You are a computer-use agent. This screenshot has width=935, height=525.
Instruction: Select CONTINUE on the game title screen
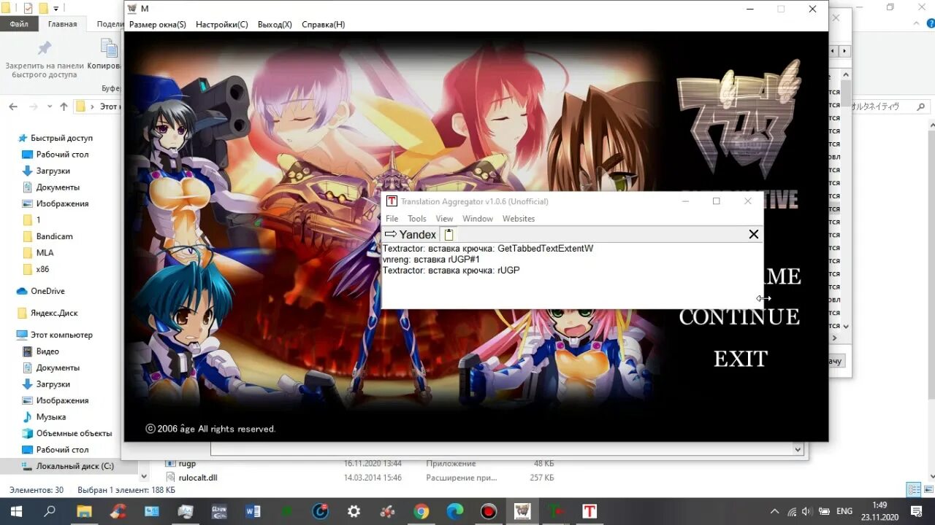739,316
